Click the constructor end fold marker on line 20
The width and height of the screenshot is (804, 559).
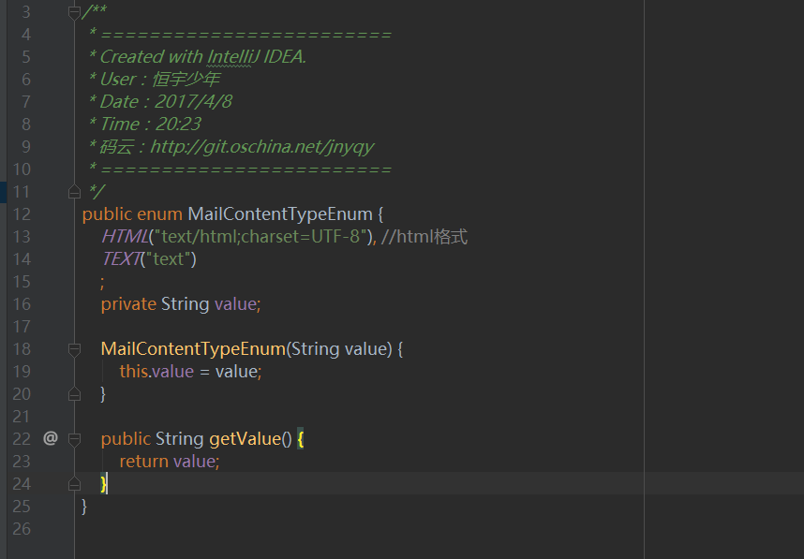click(x=74, y=394)
